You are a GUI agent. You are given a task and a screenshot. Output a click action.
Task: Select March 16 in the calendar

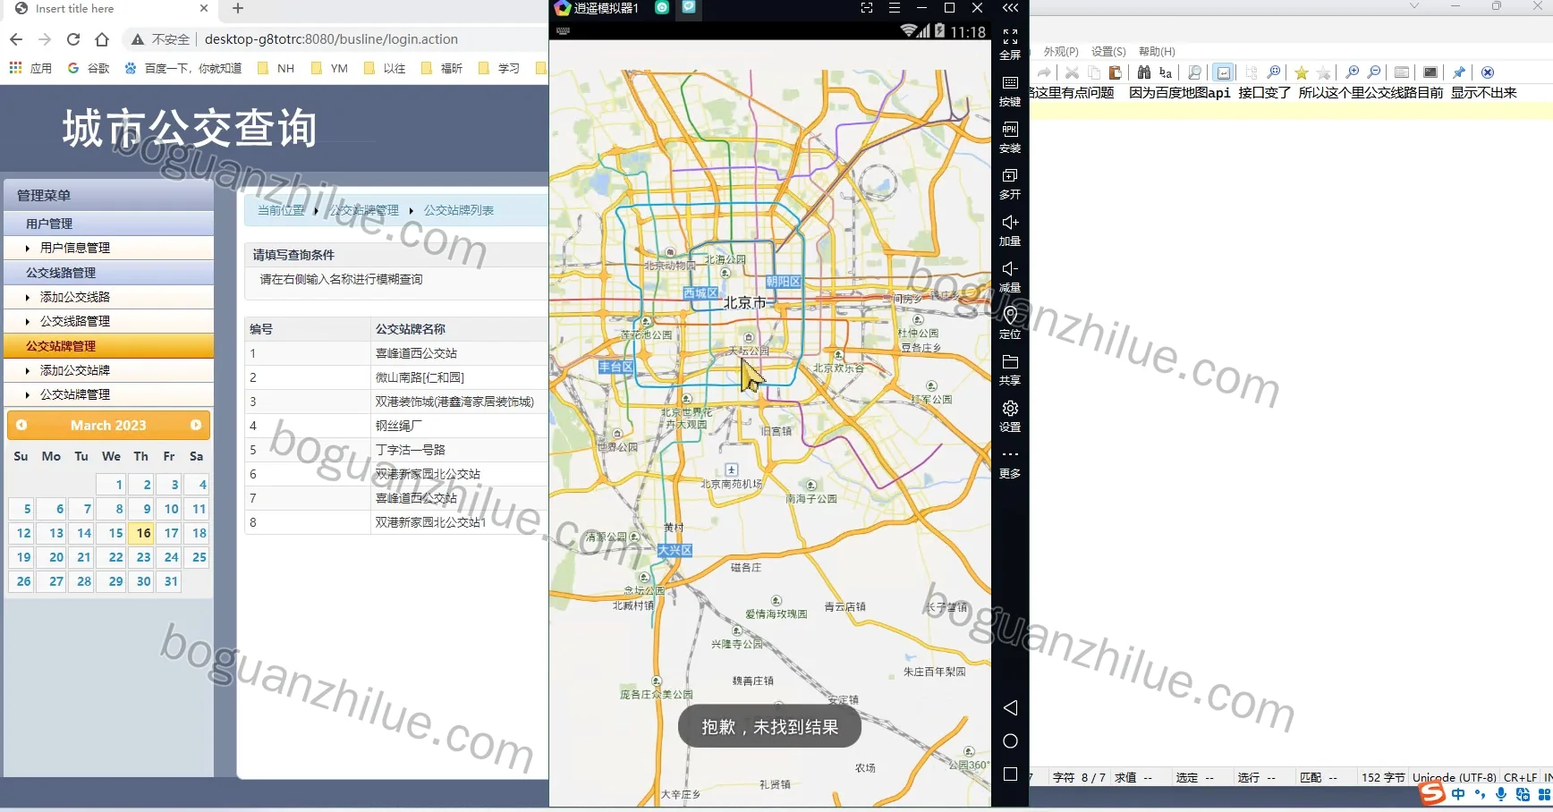[143, 533]
